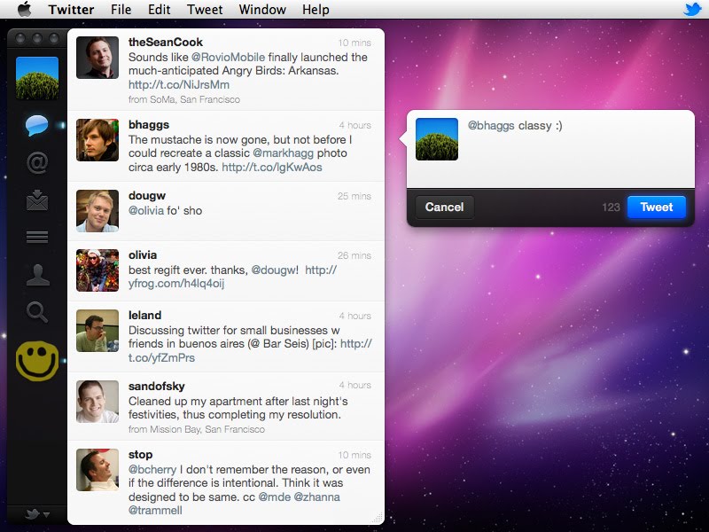
Task: Open the Search magnifier icon
Action: click(x=37, y=312)
